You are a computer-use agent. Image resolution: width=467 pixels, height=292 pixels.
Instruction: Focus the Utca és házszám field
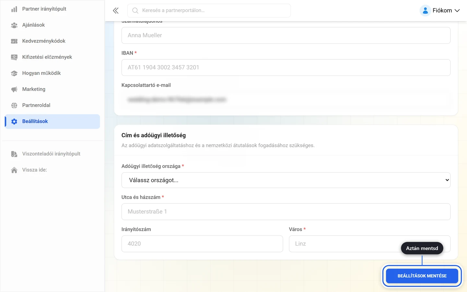286,212
